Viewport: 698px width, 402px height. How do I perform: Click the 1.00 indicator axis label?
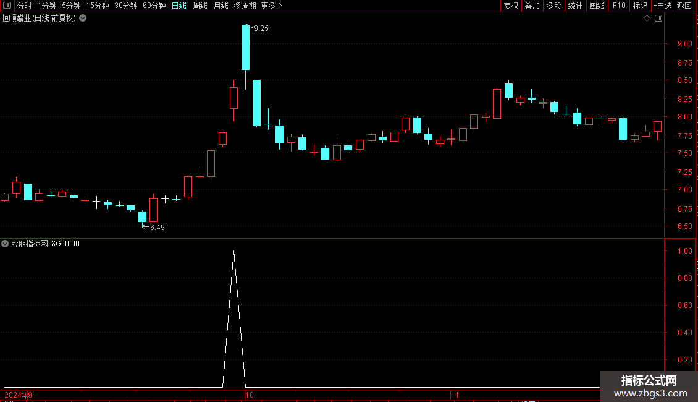[684, 251]
